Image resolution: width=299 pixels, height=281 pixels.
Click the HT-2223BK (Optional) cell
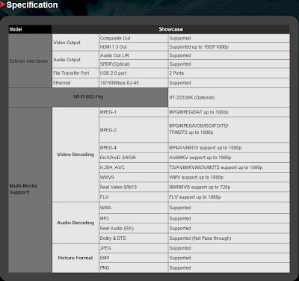229,97
